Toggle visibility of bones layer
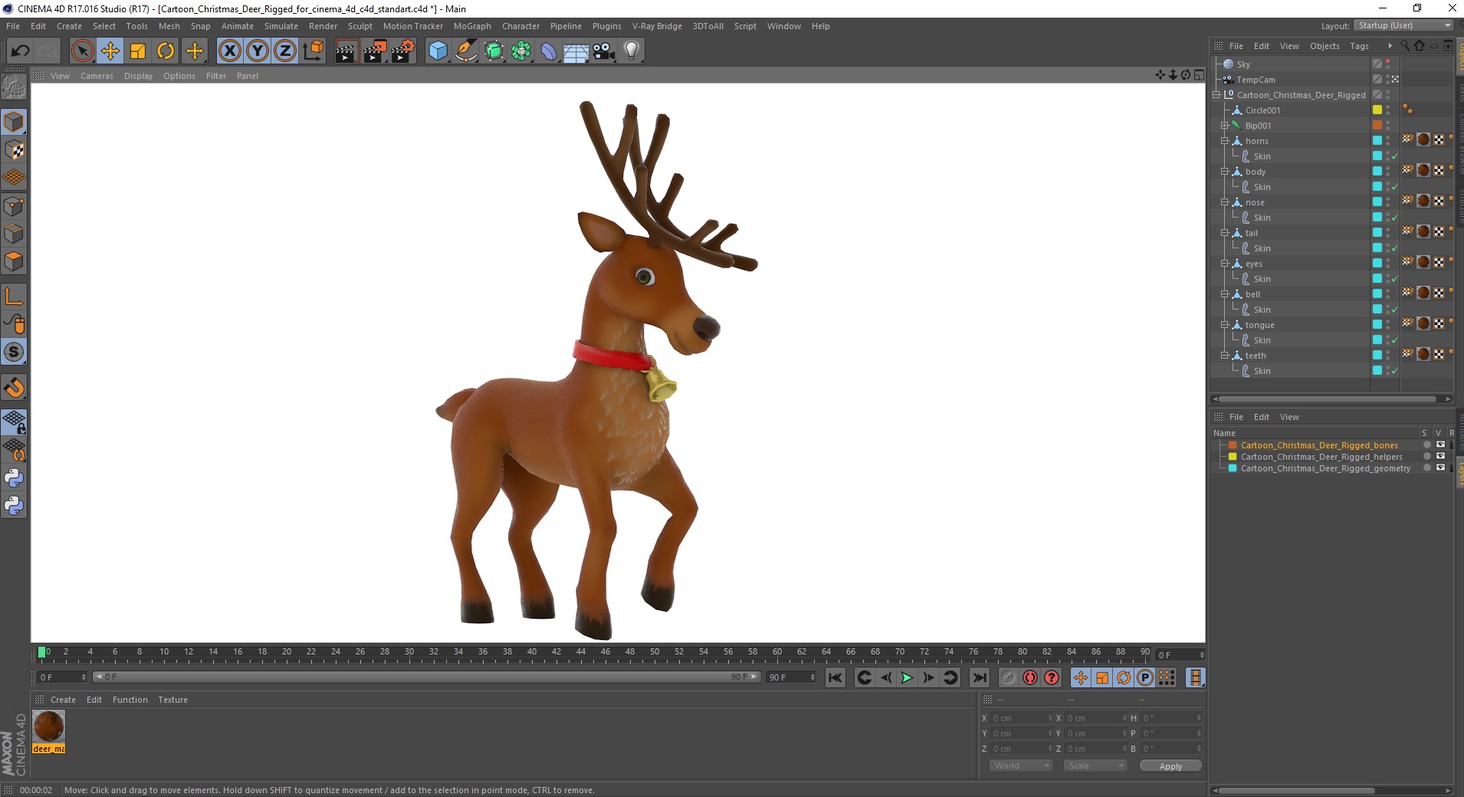The height and width of the screenshot is (797, 1464). coord(1440,445)
